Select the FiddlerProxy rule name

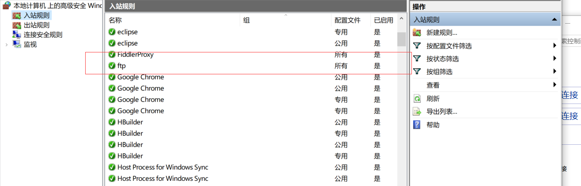pyautogui.click(x=135, y=55)
